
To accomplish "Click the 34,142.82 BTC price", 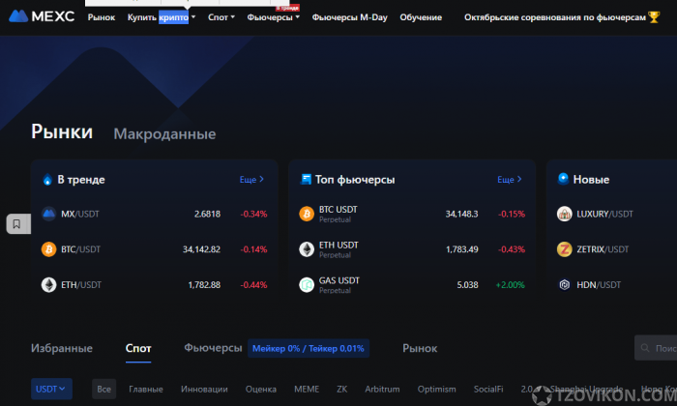I will 201,249.
